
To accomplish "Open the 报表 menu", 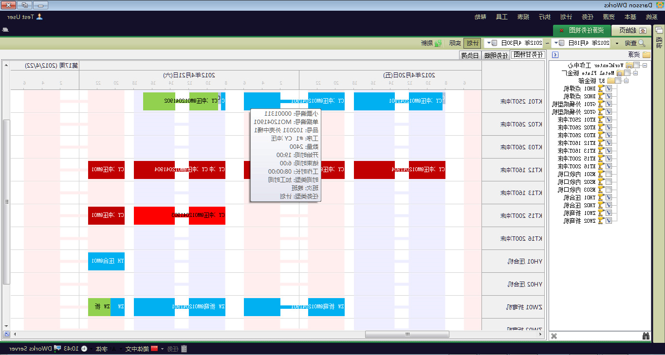I will pyautogui.click(x=523, y=17).
